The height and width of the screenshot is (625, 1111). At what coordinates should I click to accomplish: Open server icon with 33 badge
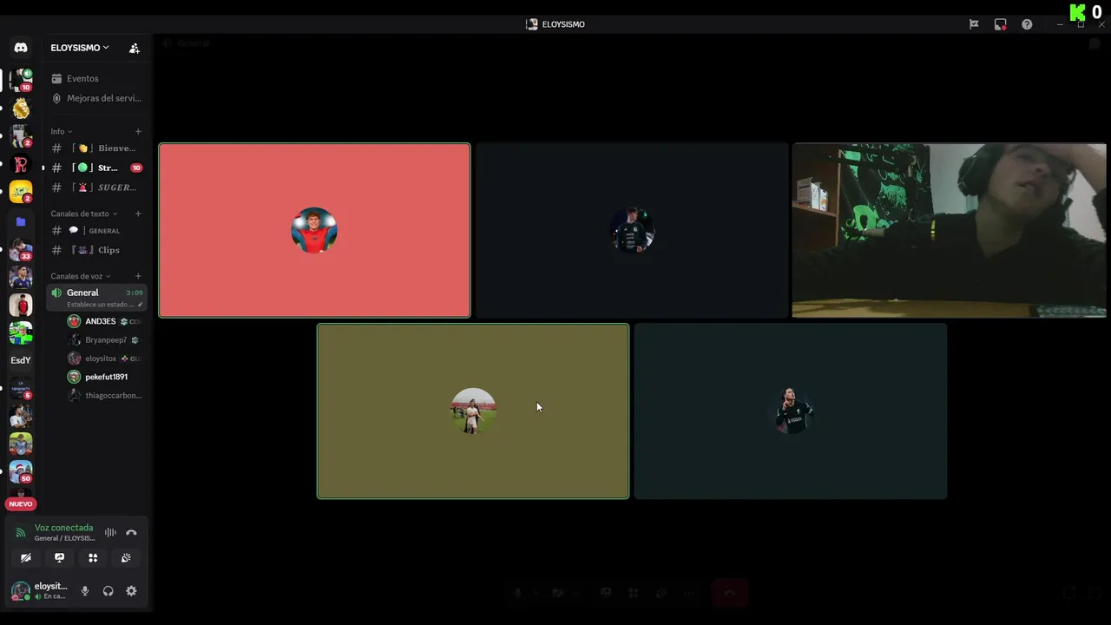pos(21,249)
